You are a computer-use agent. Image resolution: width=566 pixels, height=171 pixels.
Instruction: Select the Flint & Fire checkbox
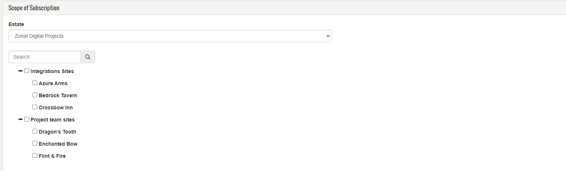[35, 156]
